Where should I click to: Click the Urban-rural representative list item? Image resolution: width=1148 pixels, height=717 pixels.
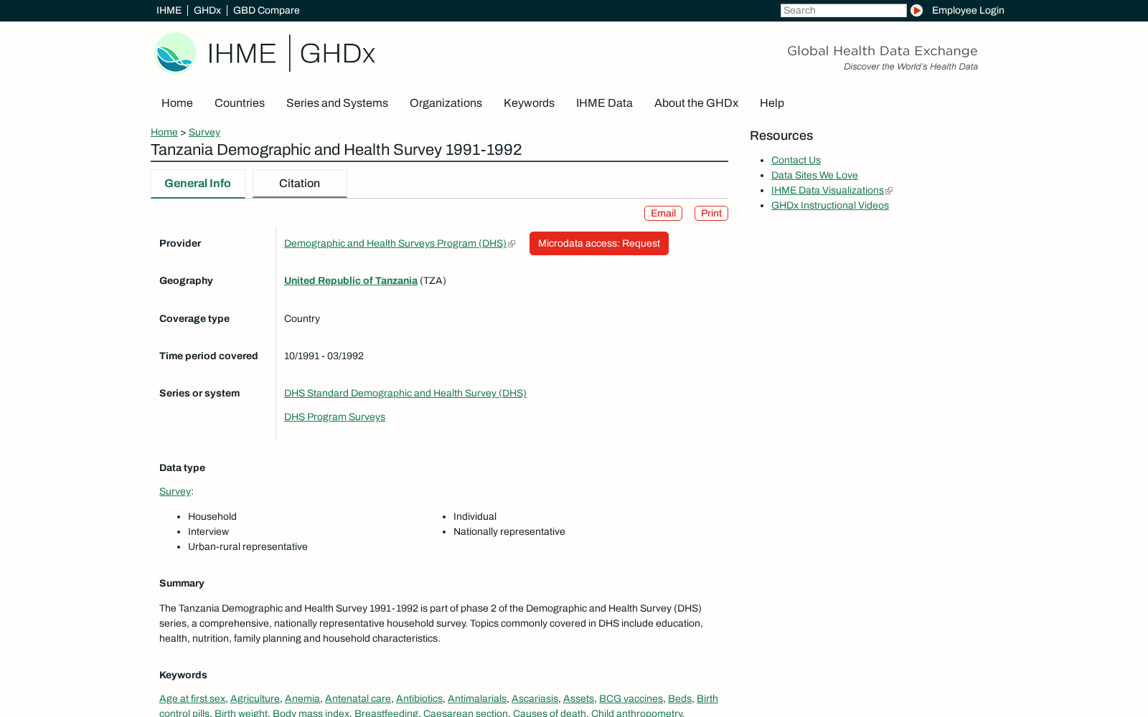point(248,546)
